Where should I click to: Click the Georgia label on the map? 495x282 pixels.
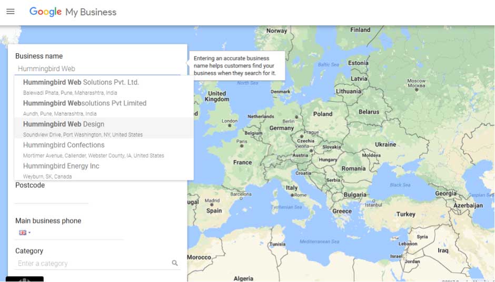click(x=445, y=193)
